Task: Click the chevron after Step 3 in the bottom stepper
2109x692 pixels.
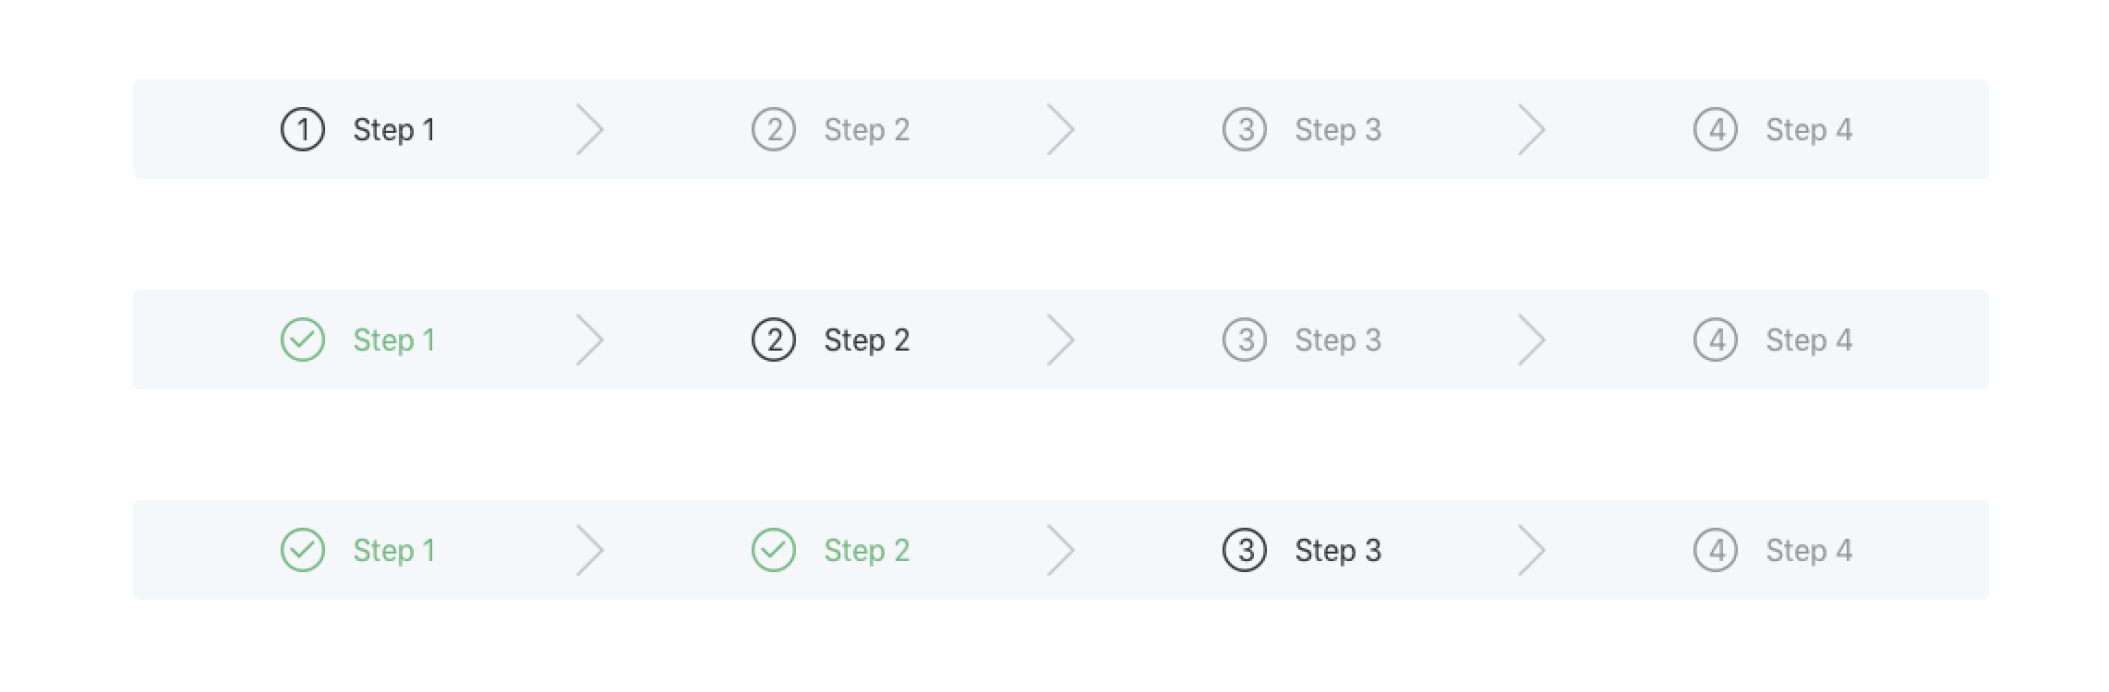Action: click(1532, 550)
